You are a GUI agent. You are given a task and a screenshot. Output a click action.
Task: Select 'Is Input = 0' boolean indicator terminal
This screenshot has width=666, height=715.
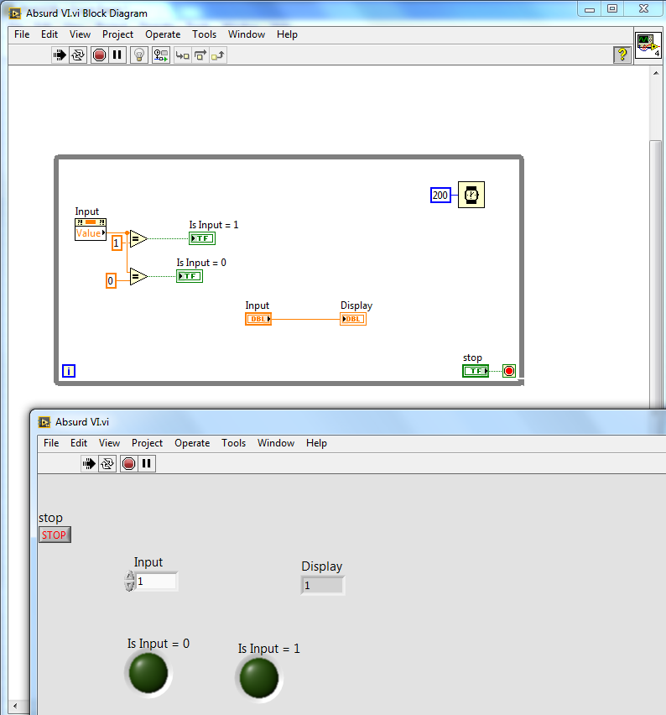click(x=190, y=276)
